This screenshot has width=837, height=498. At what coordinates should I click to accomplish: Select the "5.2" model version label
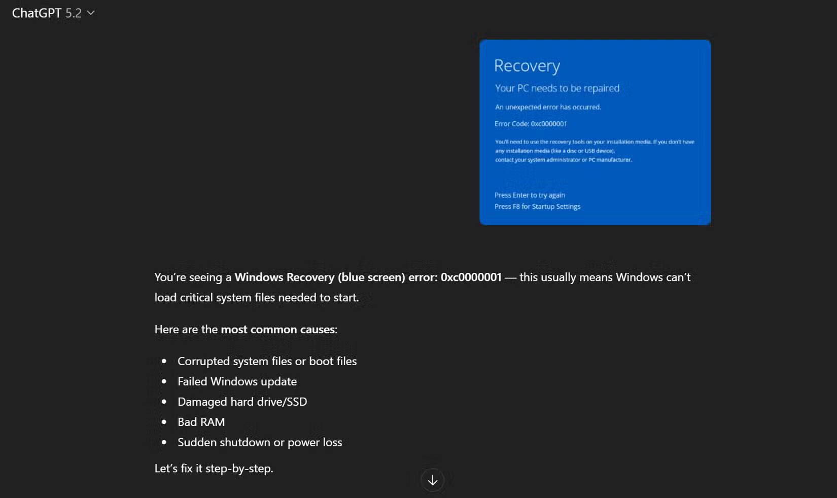click(74, 13)
